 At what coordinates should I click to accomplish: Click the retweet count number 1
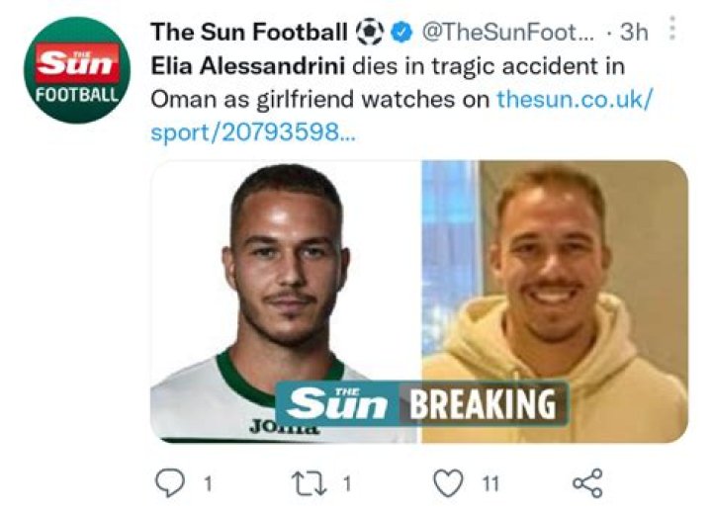point(347,483)
